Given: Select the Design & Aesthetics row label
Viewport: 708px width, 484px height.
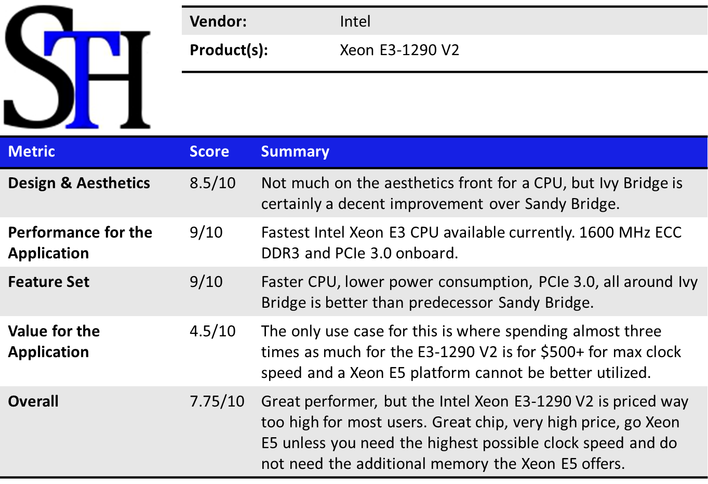Looking at the screenshot, I should (x=79, y=183).
